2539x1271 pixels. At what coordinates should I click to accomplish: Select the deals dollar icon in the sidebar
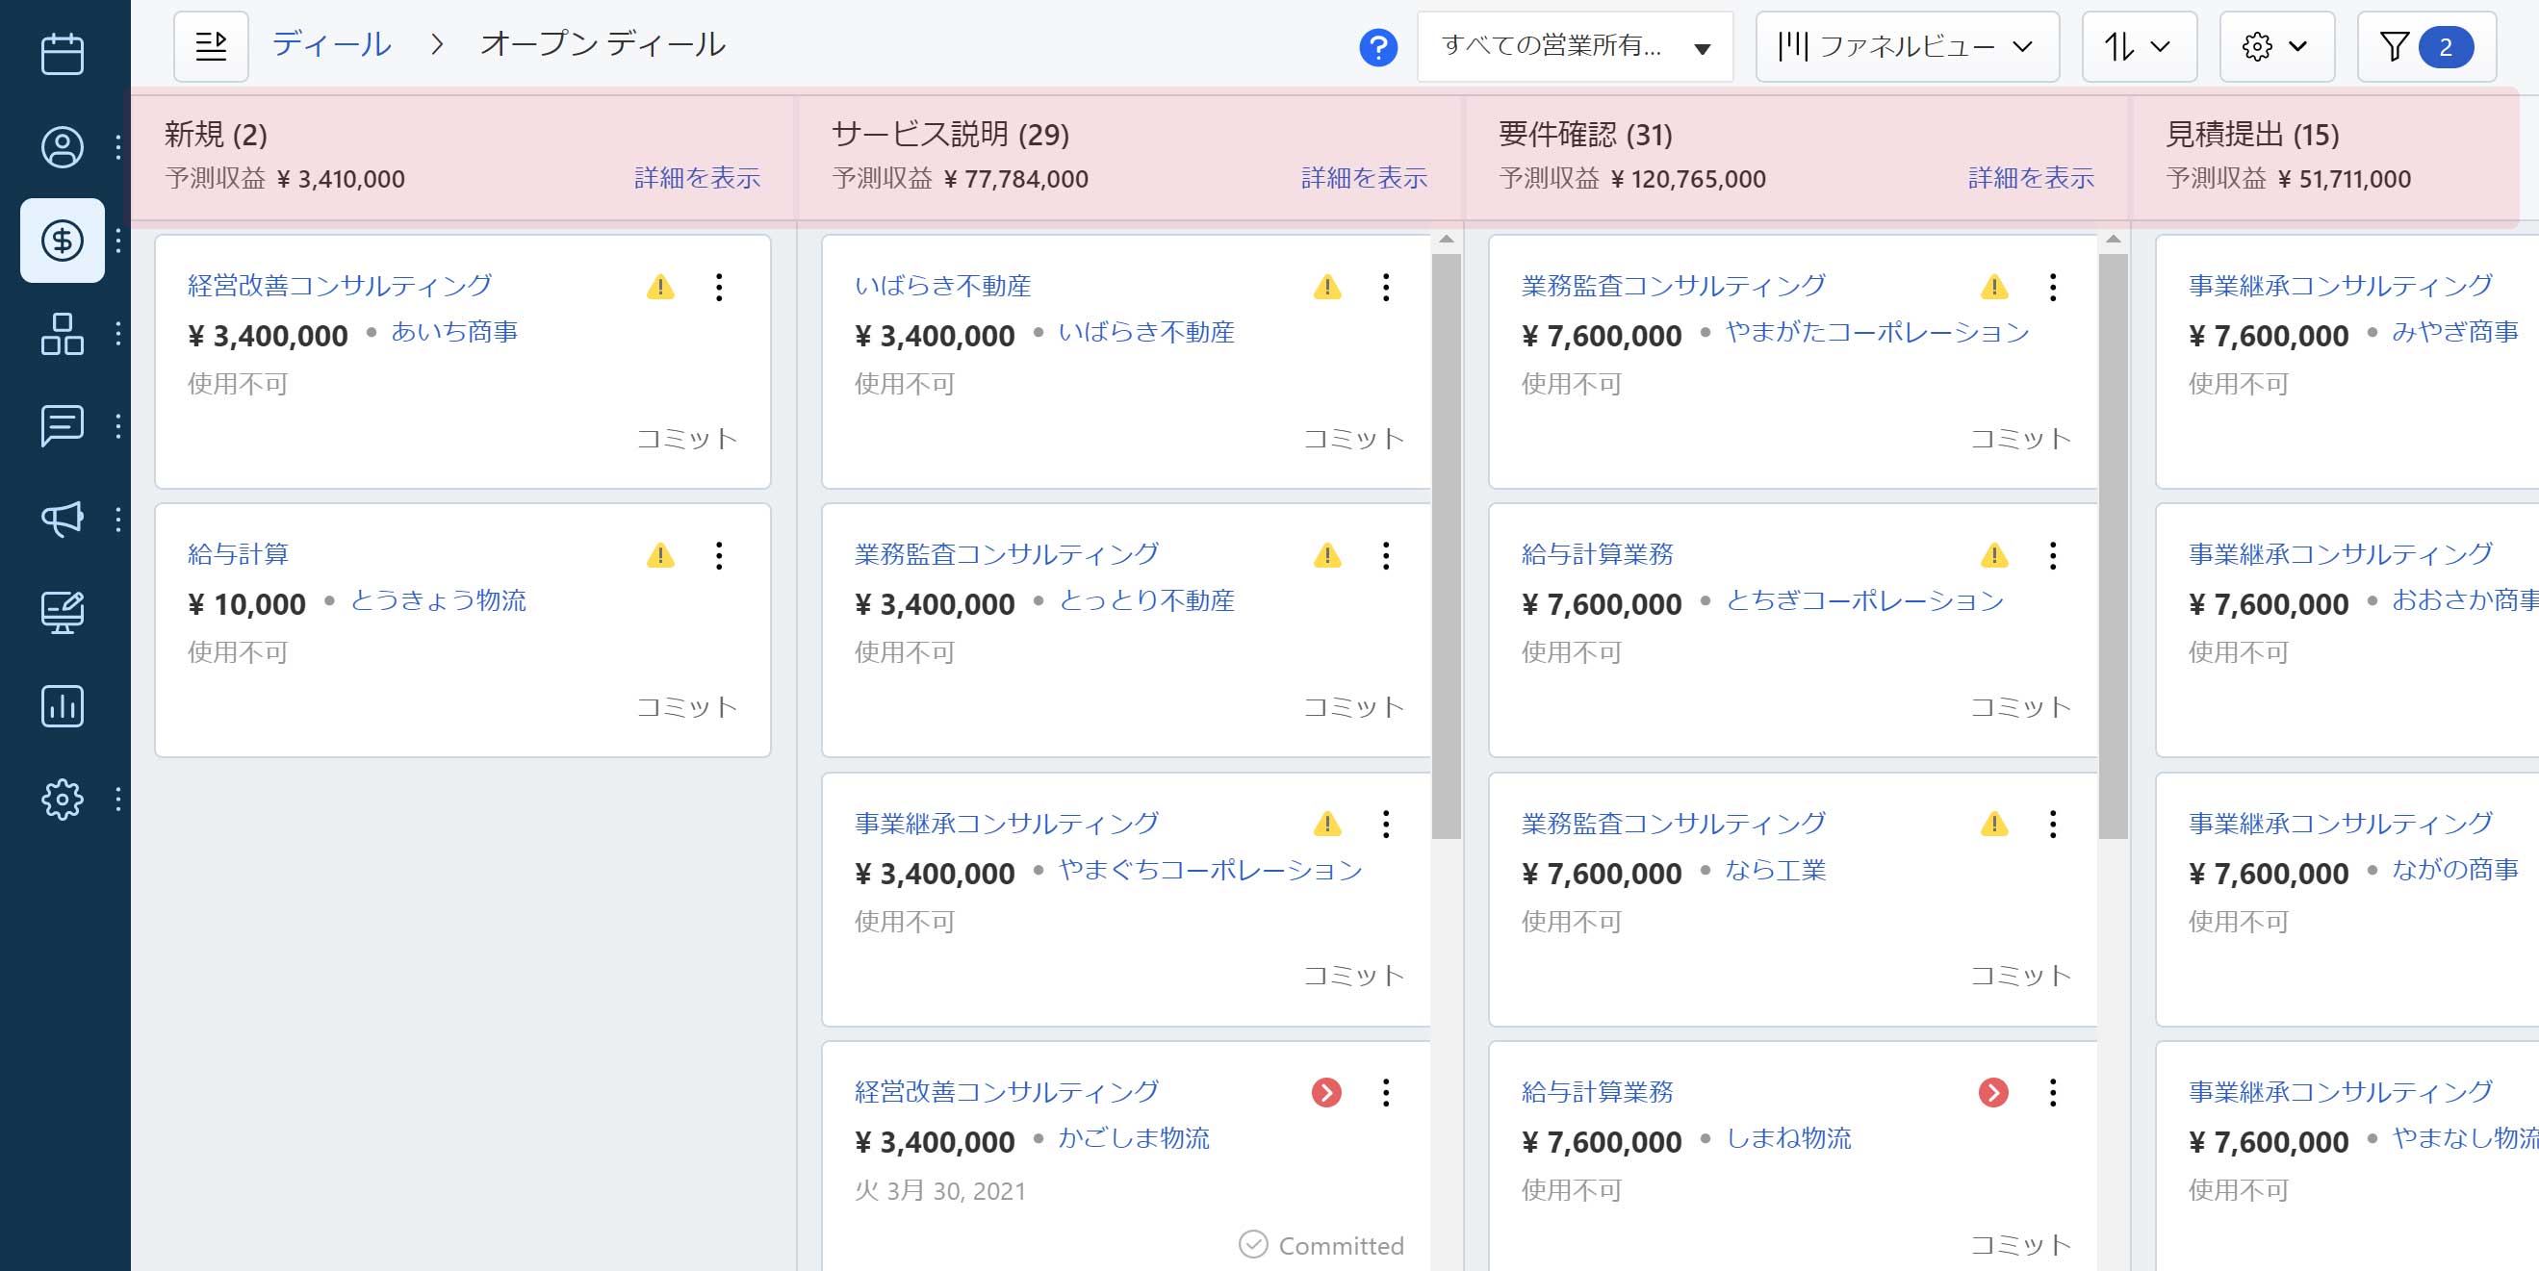coord(63,241)
